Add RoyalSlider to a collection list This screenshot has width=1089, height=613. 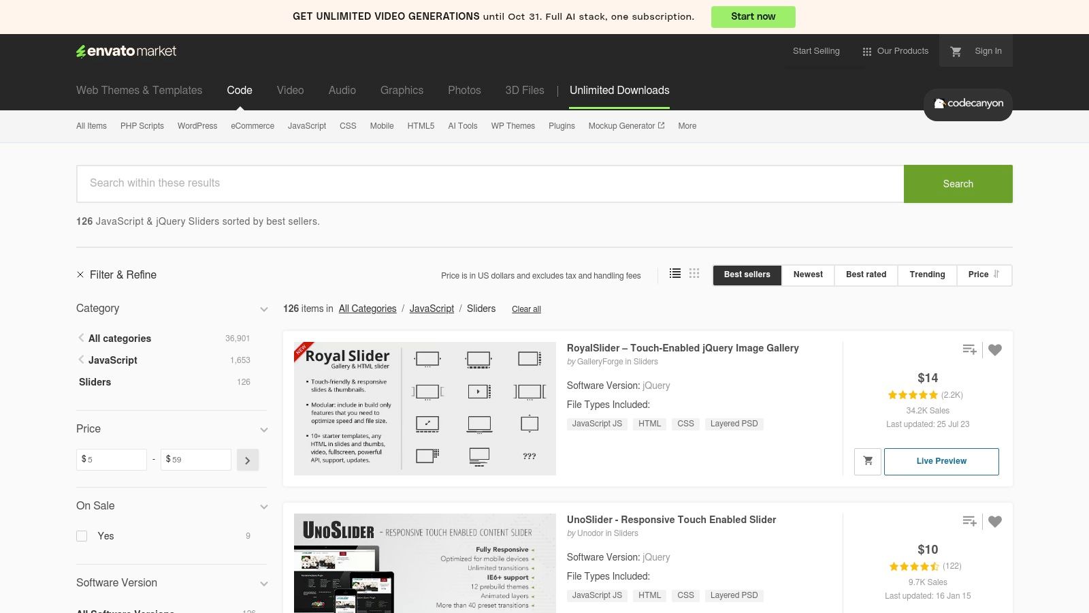coord(969,349)
